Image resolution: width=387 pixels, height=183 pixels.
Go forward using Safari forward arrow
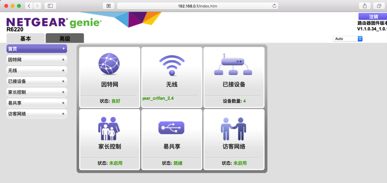(37, 6)
